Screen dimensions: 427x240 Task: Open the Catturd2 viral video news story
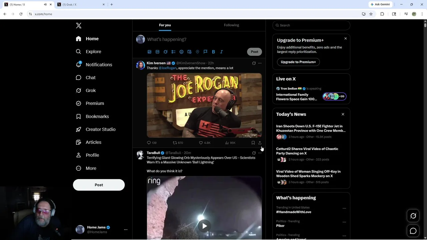coord(307,151)
